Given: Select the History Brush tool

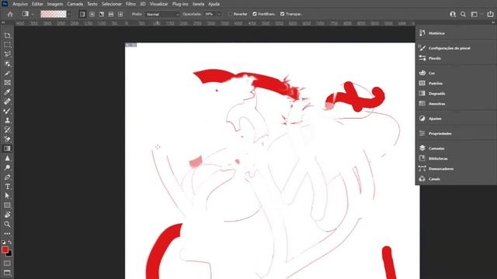Looking at the screenshot, I should click(x=7, y=129).
